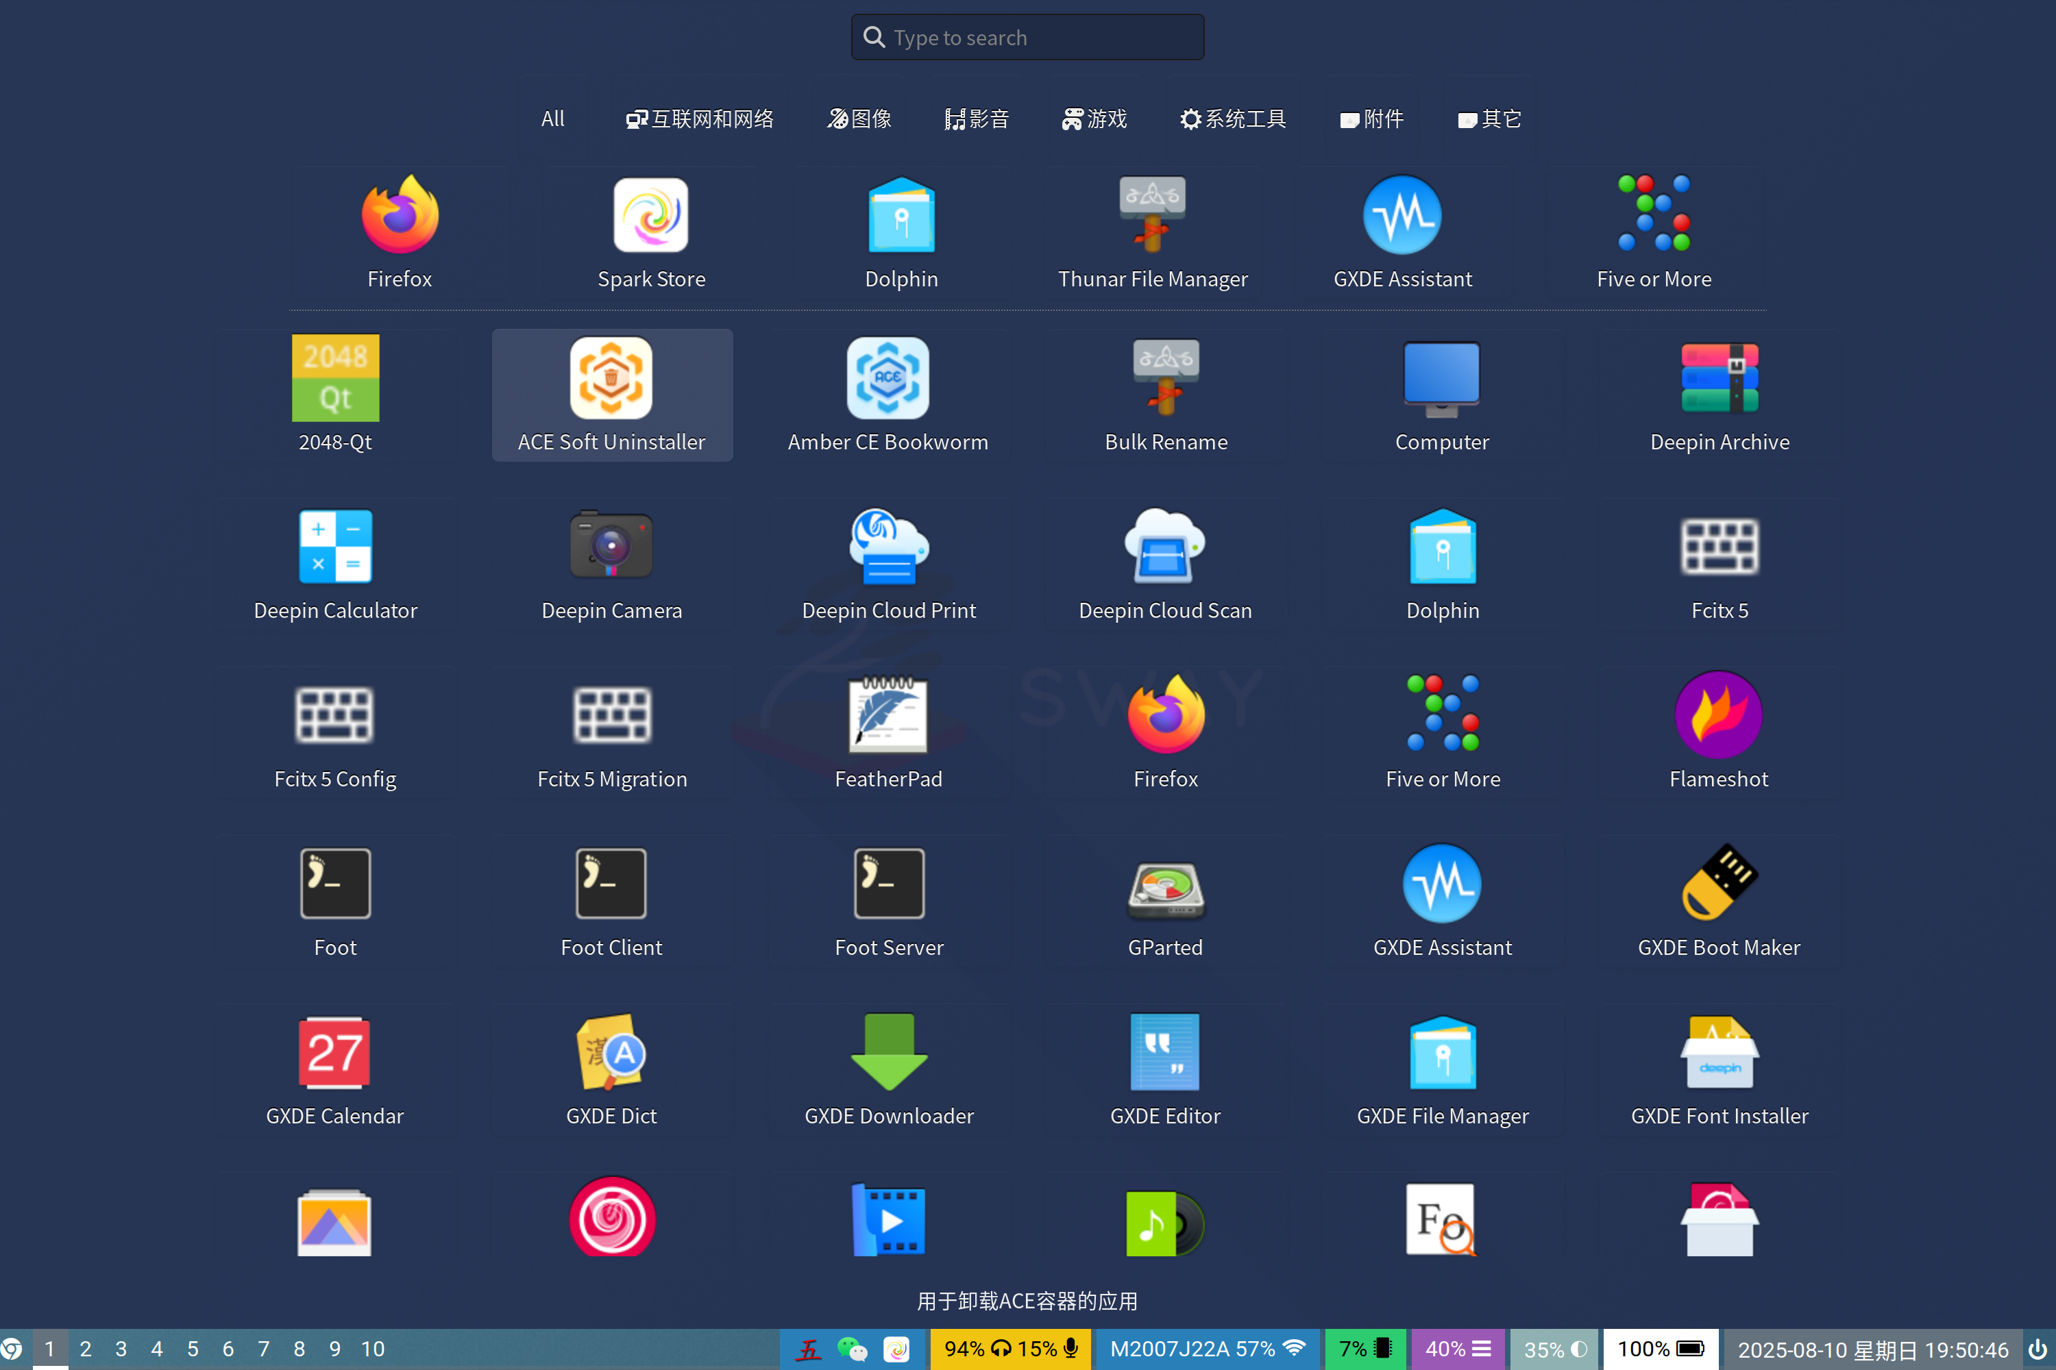Open the Spark Store app
Image resolution: width=2056 pixels, height=1370 pixels.
click(x=651, y=232)
